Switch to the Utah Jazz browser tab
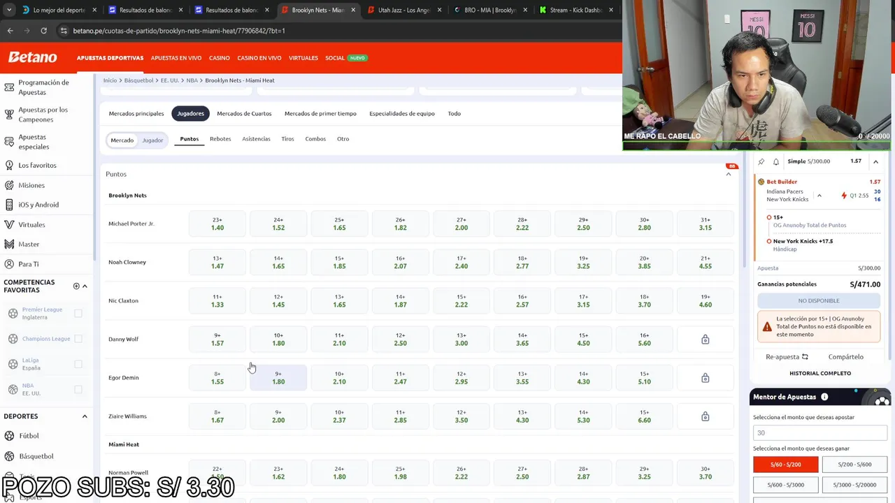This screenshot has width=895, height=503. (403, 10)
